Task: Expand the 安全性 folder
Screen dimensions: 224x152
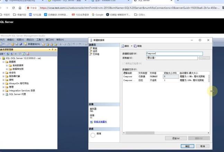Action: tap(3, 73)
